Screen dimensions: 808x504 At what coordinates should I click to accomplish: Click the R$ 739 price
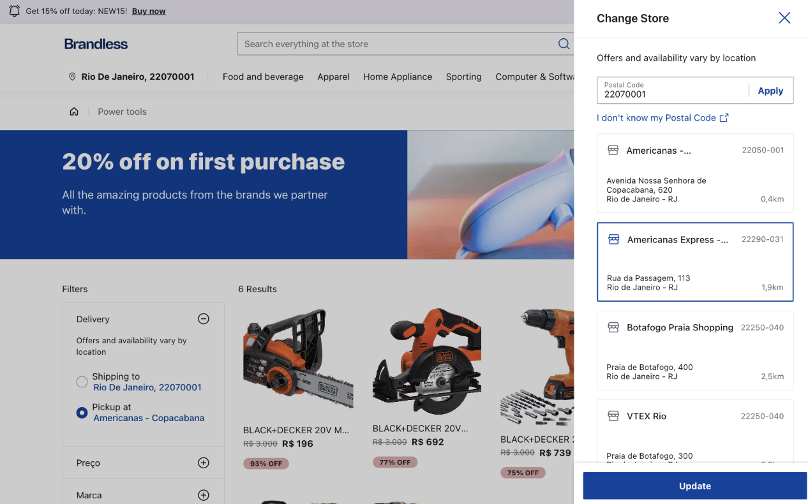pyautogui.click(x=555, y=452)
